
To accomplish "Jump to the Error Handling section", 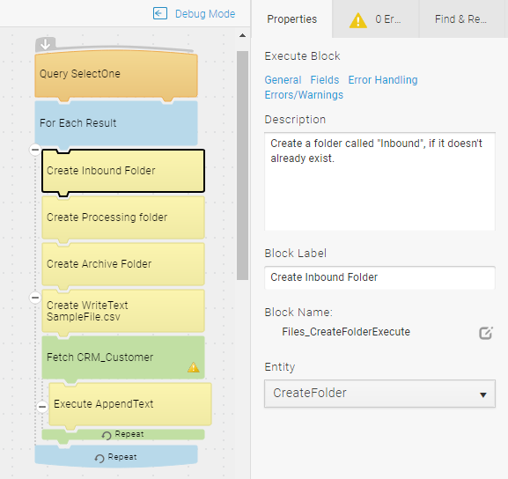I will [383, 80].
